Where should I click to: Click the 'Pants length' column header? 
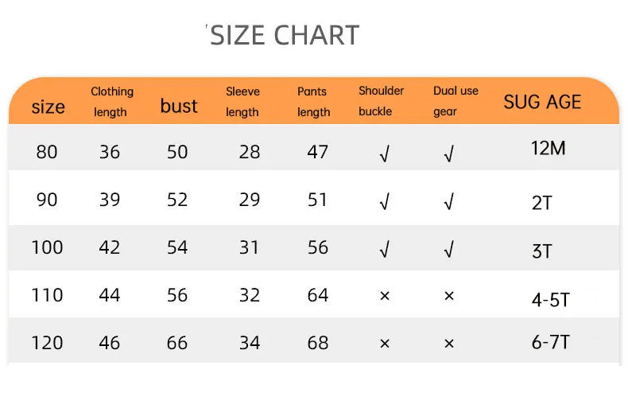point(313,102)
